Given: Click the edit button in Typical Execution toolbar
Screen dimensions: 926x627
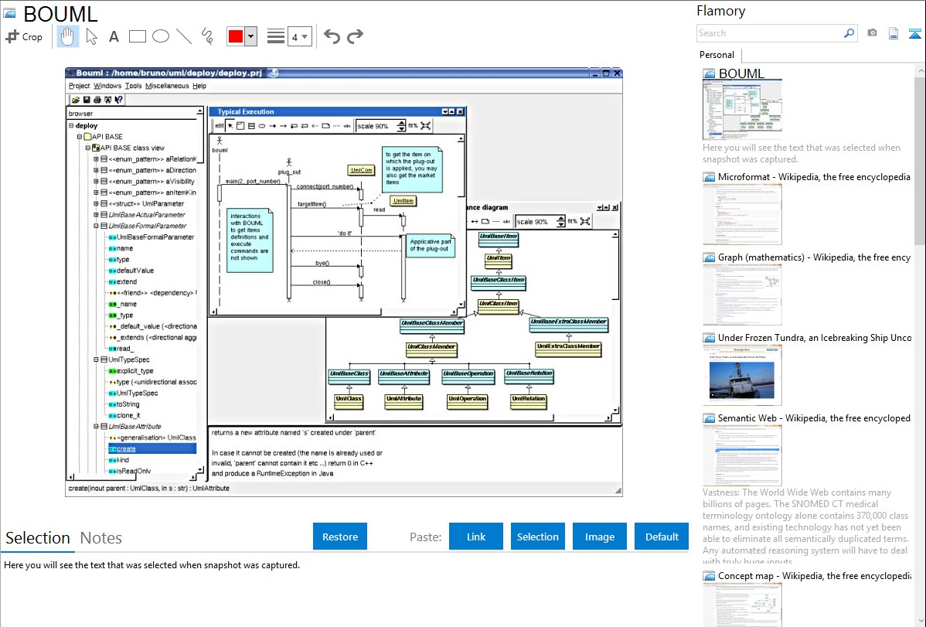Looking at the screenshot, I should (219, 126).
